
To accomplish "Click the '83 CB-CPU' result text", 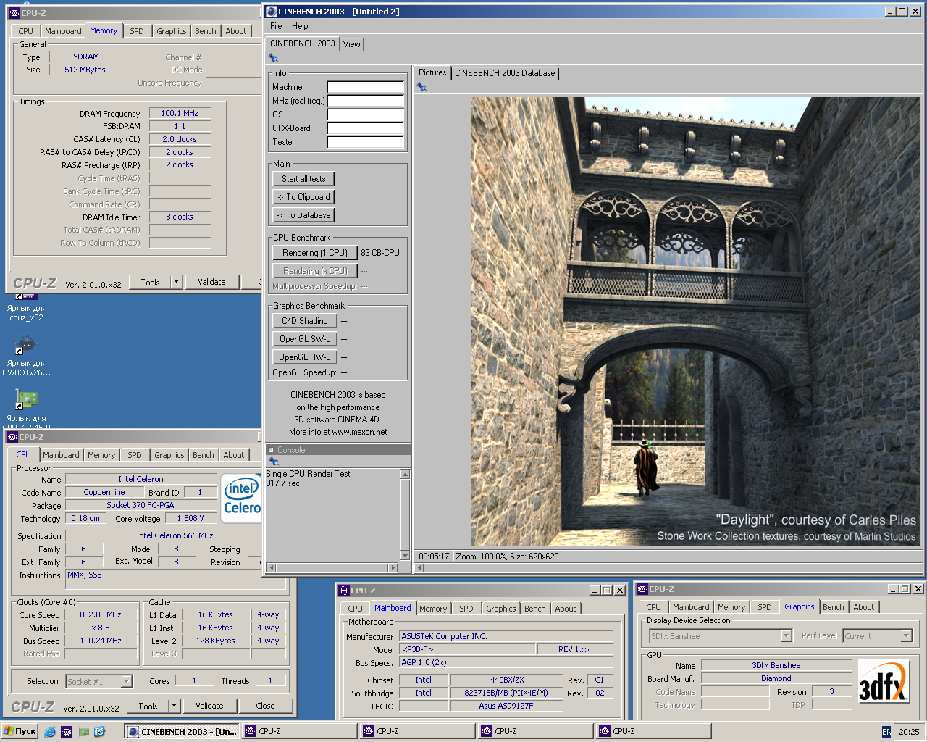I will click(380, 253).
